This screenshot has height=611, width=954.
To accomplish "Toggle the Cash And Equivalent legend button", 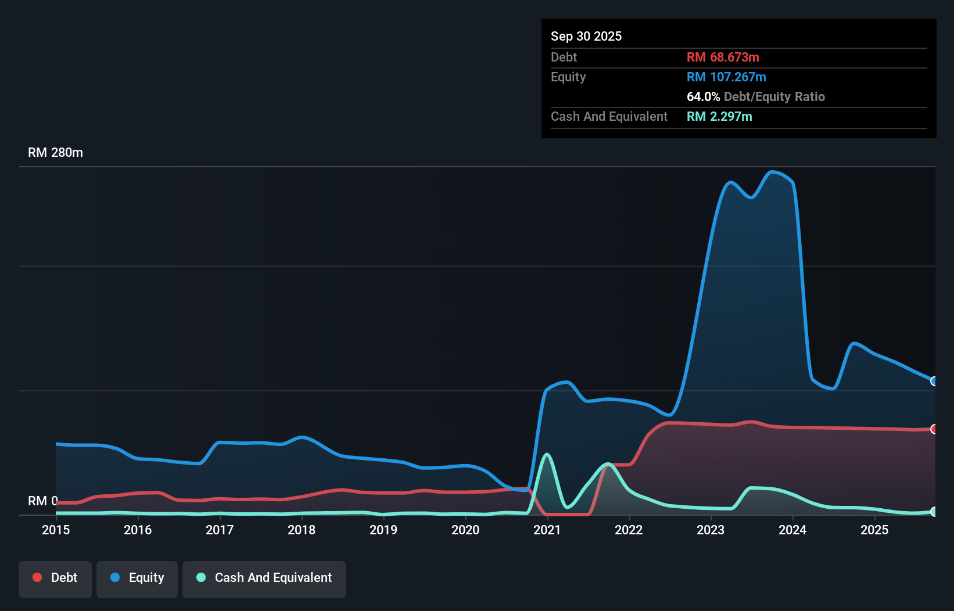I will click(x=264, y=579).
